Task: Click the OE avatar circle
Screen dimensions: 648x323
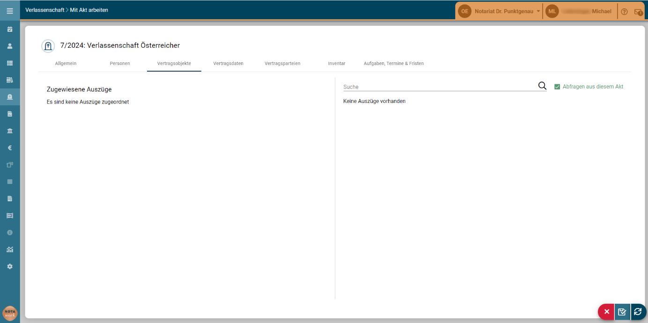Action: [464, 11]
